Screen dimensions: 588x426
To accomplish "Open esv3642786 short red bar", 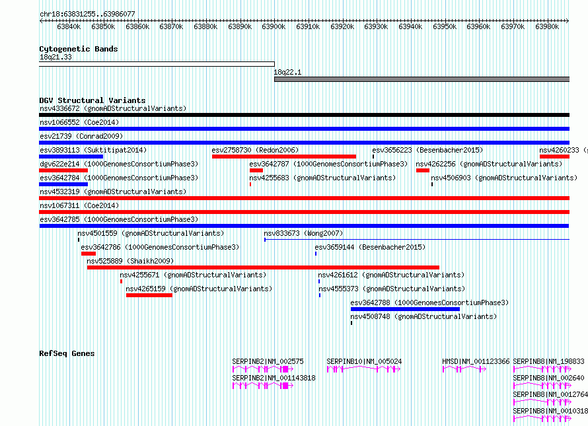I will [89, 254].
